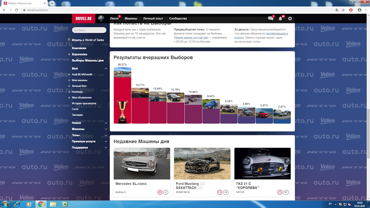Click plus icon next to Мои машины
The height and width of the screenshot is (208, 370).
click(69, 80)
